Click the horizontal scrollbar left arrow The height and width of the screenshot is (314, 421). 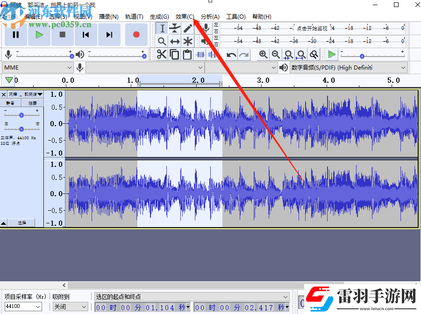(64, 285)
